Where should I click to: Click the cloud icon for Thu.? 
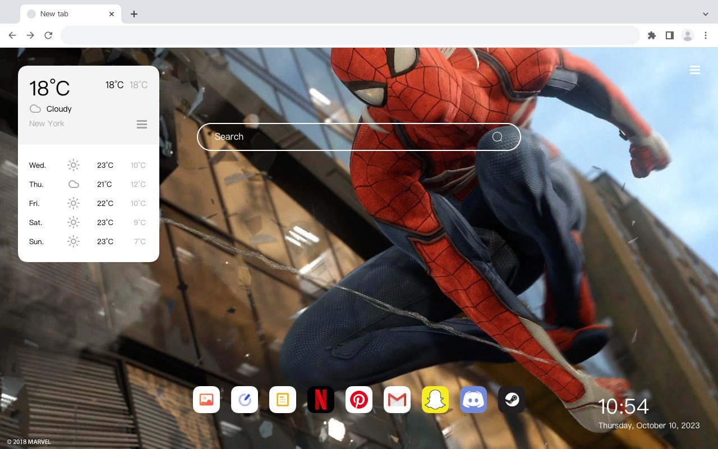73,184
